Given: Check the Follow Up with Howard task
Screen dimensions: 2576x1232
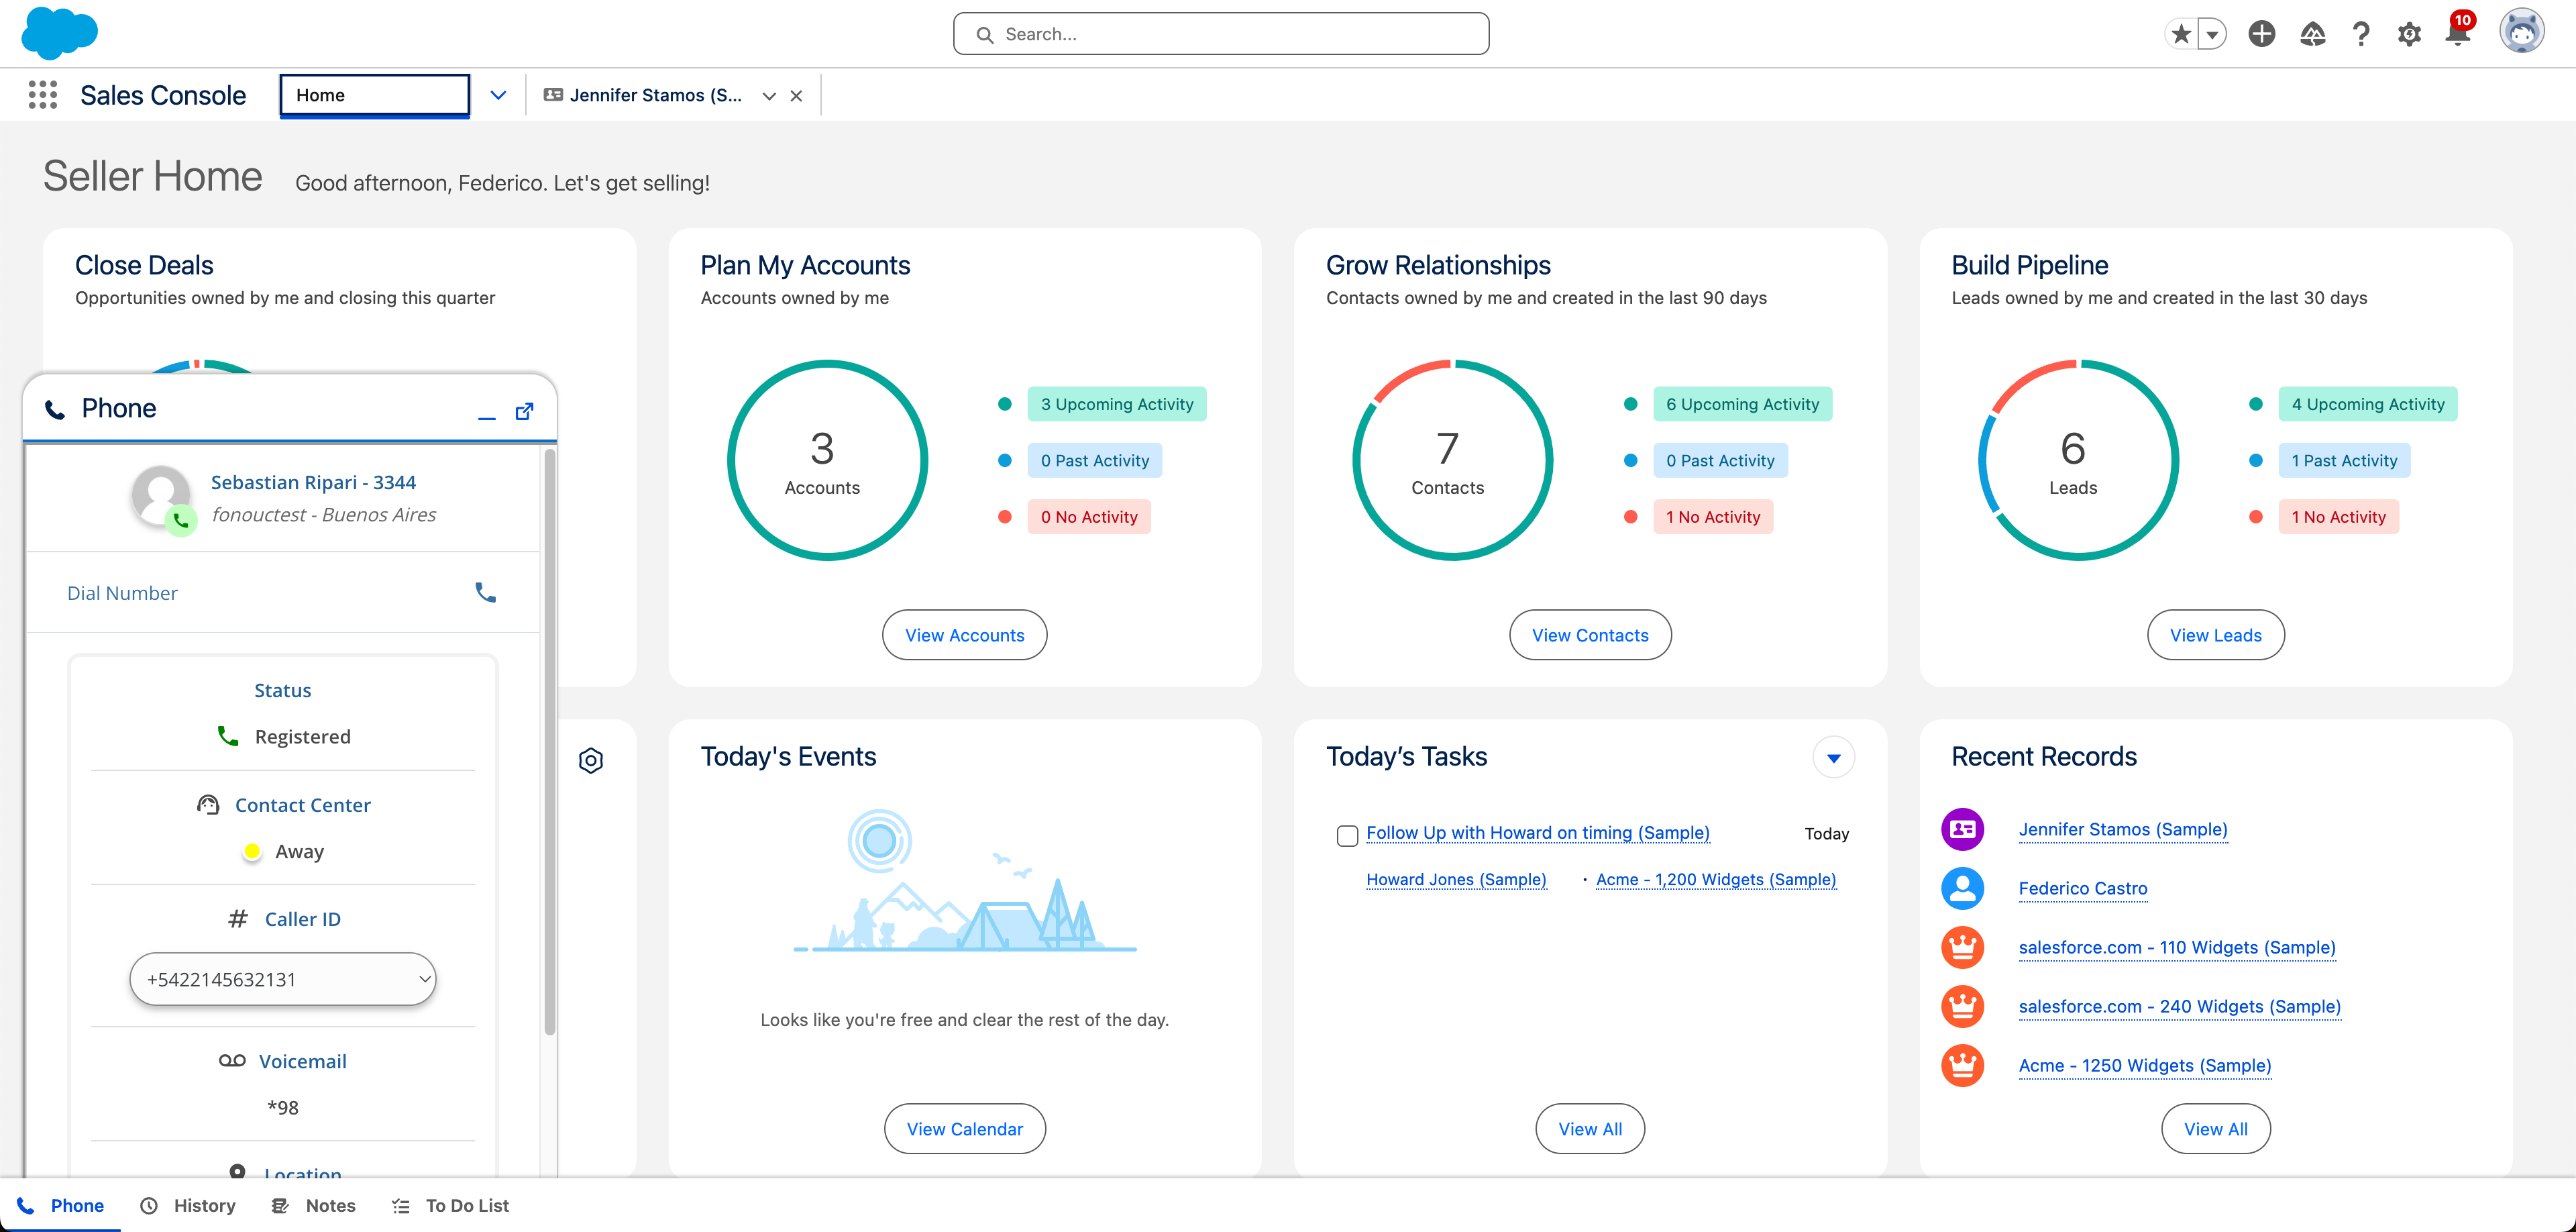Looking at the screenshot, I should pyautogui.click(x=1347, y=835).
